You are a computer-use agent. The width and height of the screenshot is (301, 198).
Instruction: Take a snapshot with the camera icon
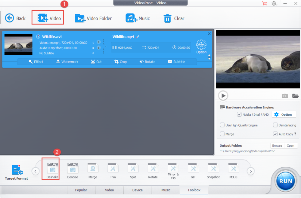point(285,96)
